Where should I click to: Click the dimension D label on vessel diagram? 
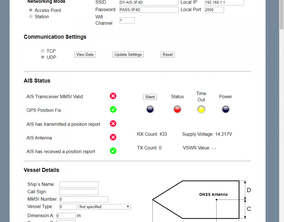pyautogui.click(x=249, y=190)
